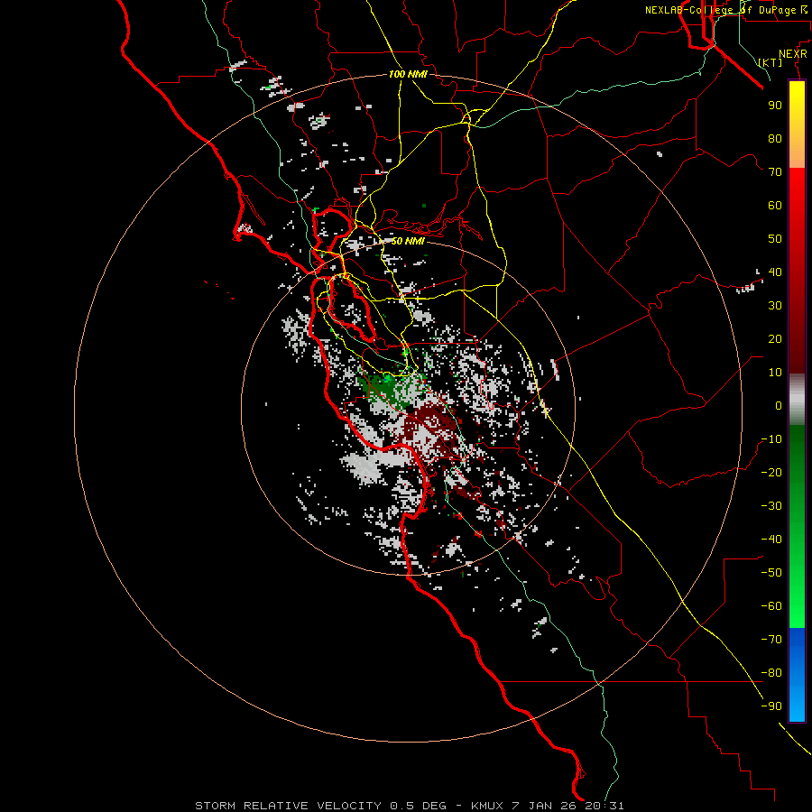Screen dimensions: 812x812
Task: Click the [KT] units label
Action: [x=770, y=62]
